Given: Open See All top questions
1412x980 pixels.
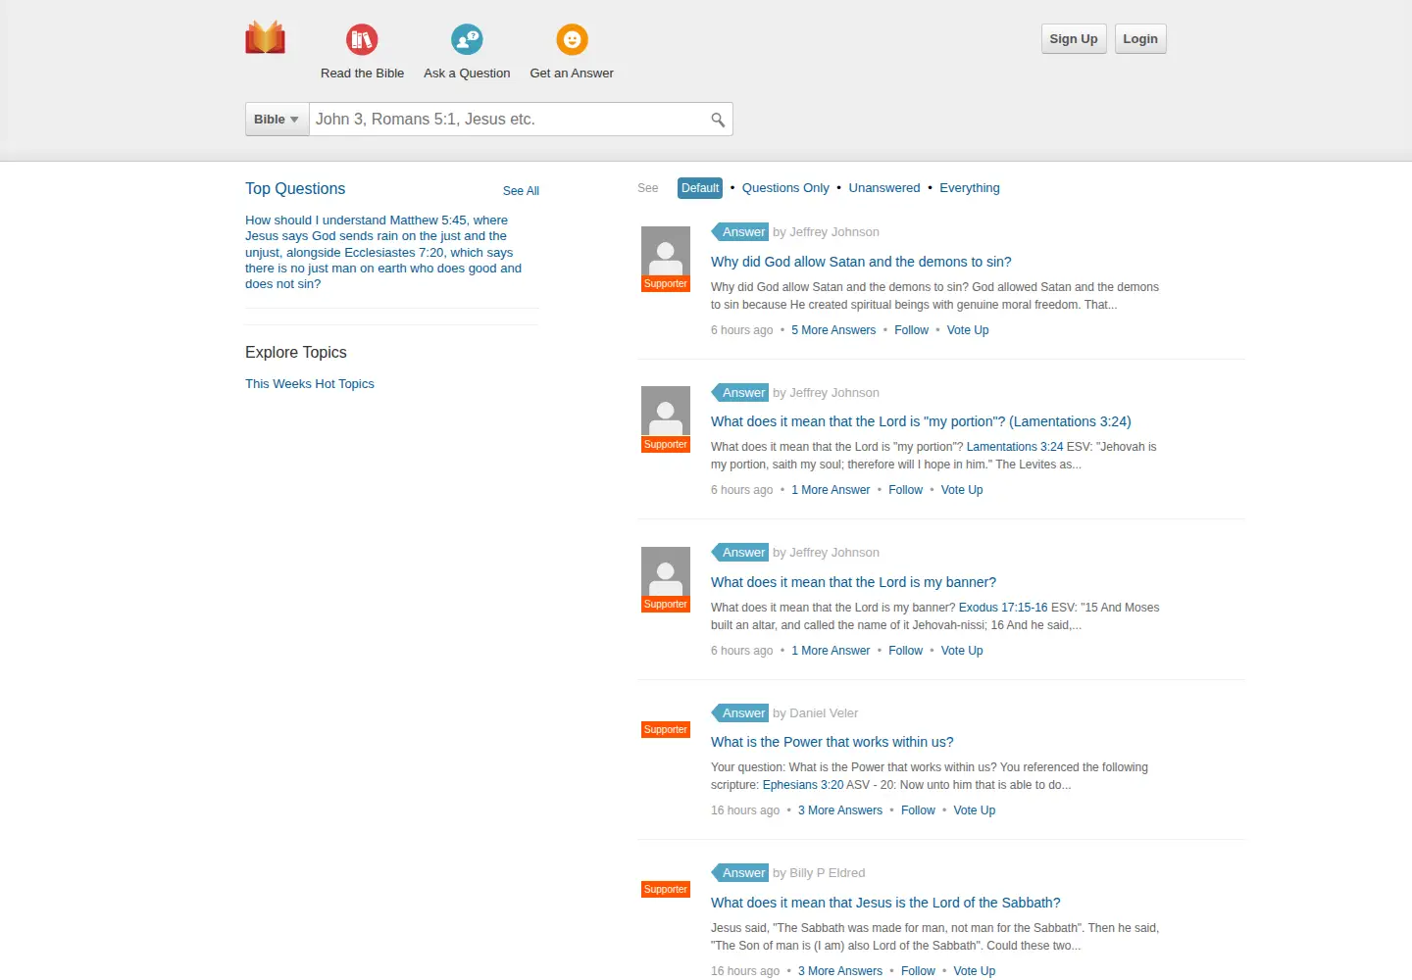Looking at the screenshot, I should pos(521,191).
